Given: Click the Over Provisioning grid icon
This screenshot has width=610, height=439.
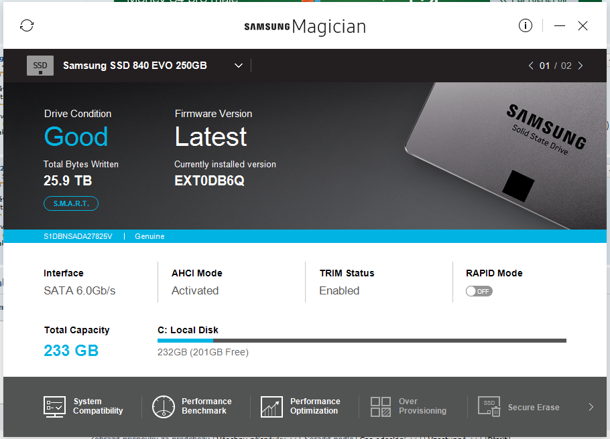Looking at the screenshot, I should 381,407.
